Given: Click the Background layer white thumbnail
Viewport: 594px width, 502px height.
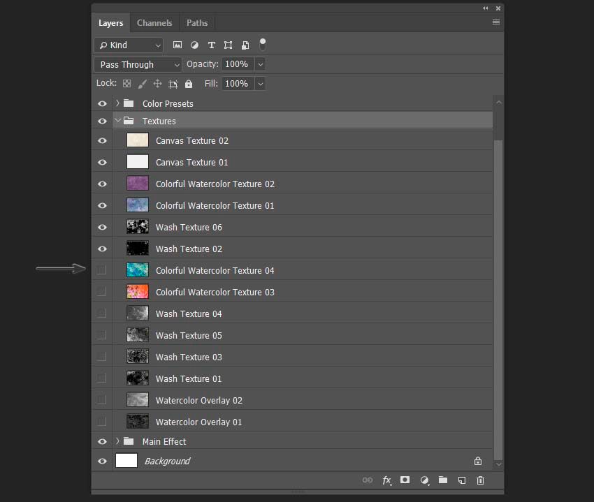Looking at the screenshot, I should (x=126, y=461).
